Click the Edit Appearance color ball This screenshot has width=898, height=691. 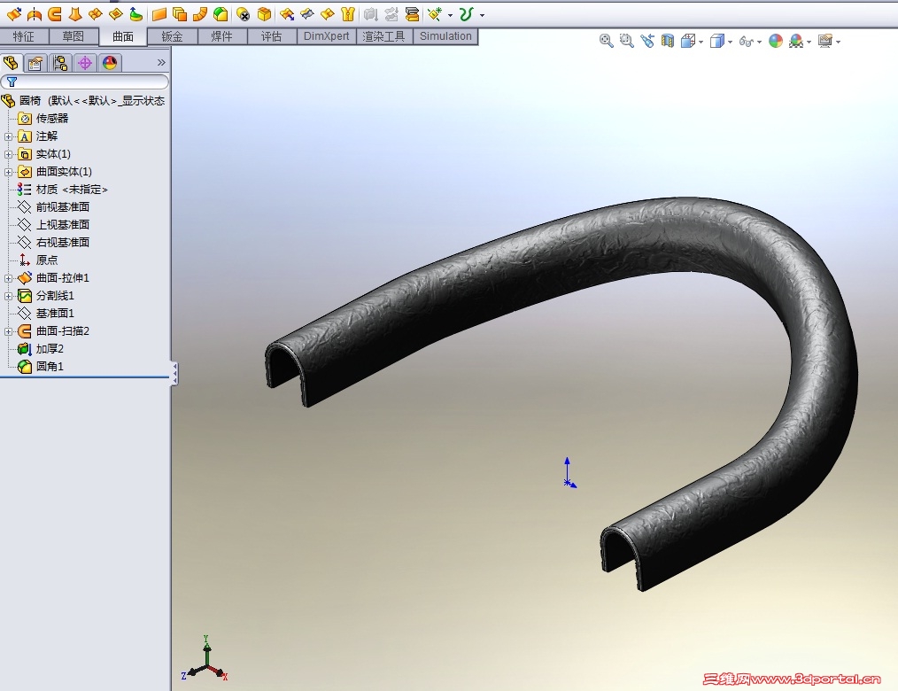point(776,41)
